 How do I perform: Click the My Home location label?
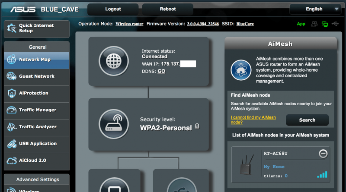coord(274,167)
